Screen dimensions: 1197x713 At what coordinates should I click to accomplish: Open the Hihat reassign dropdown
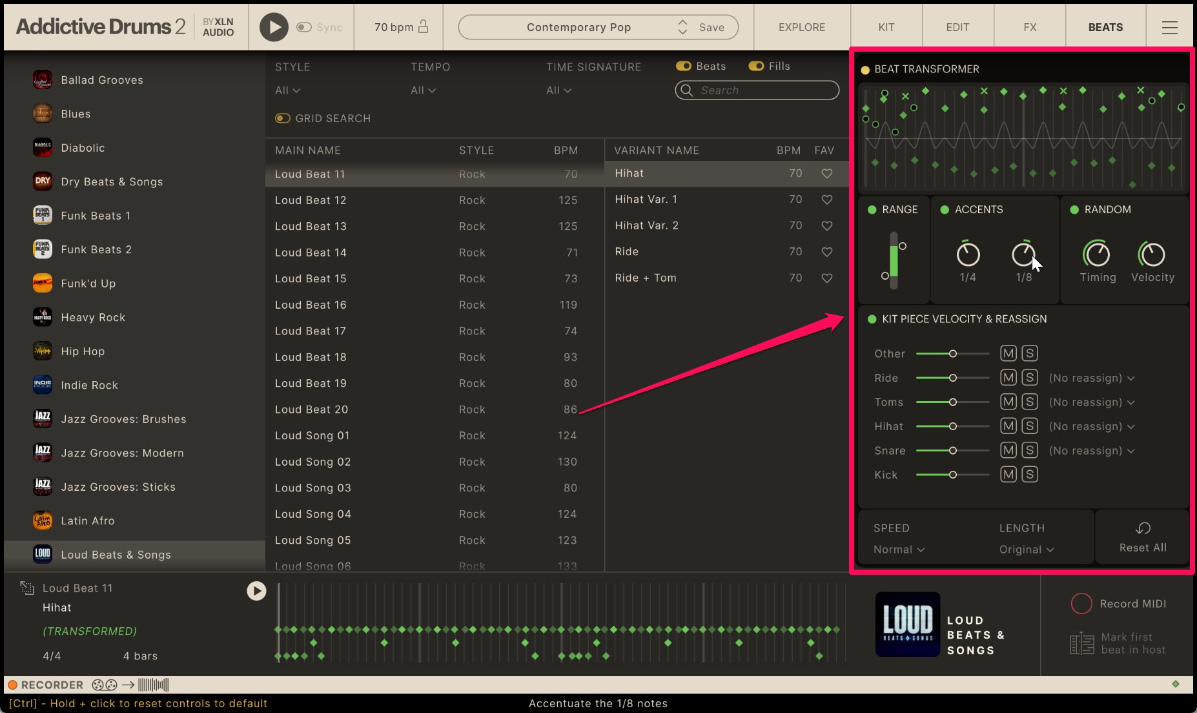(1092, 426)
